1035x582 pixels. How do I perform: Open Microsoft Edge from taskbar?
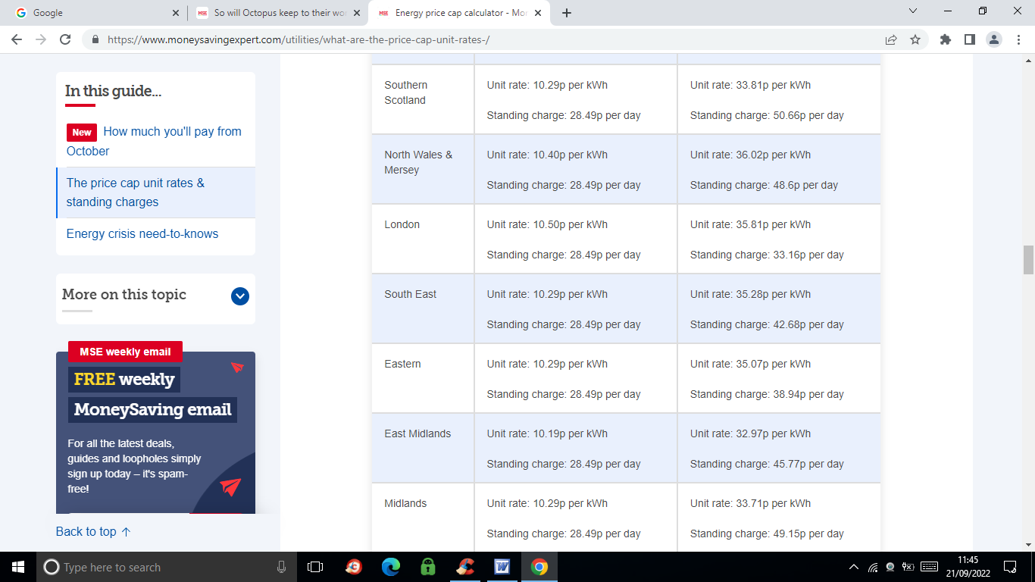[390, 567]
